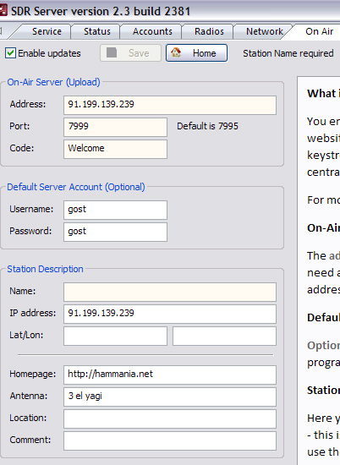Viewport: 340px width, 465px height.
Task: Open the Network tab
Action: [264, 31]
